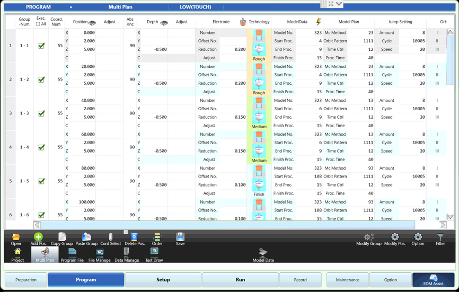Click the LOW(TOUCH) header label
The image size is (459, 292).
click(x=195, y=7)
